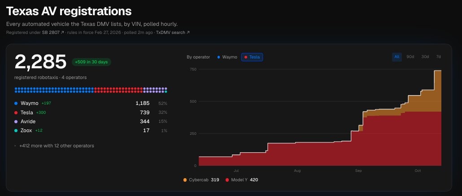Click the Jul label on chart axis
Viewport: 462px width, 196px height.
[236, 171]
